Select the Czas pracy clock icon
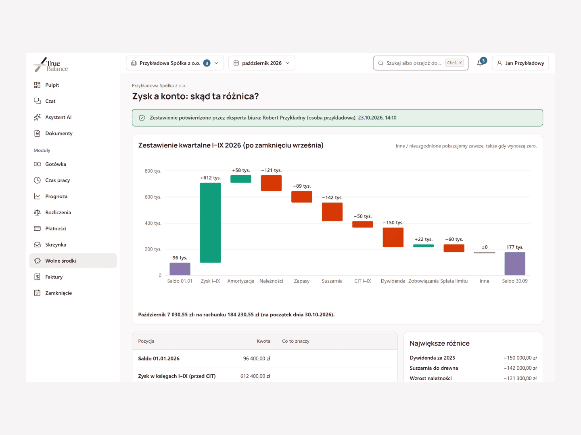 pos(37,180)
